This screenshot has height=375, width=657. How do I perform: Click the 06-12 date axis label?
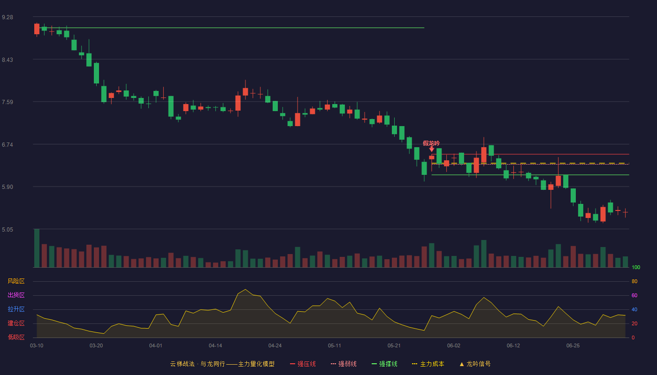click(513, 345)
